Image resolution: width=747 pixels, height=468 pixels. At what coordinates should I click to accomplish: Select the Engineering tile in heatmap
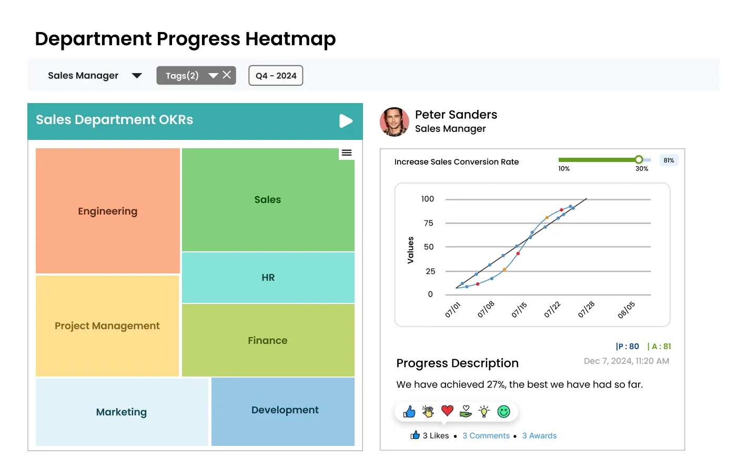pos(108,211)
